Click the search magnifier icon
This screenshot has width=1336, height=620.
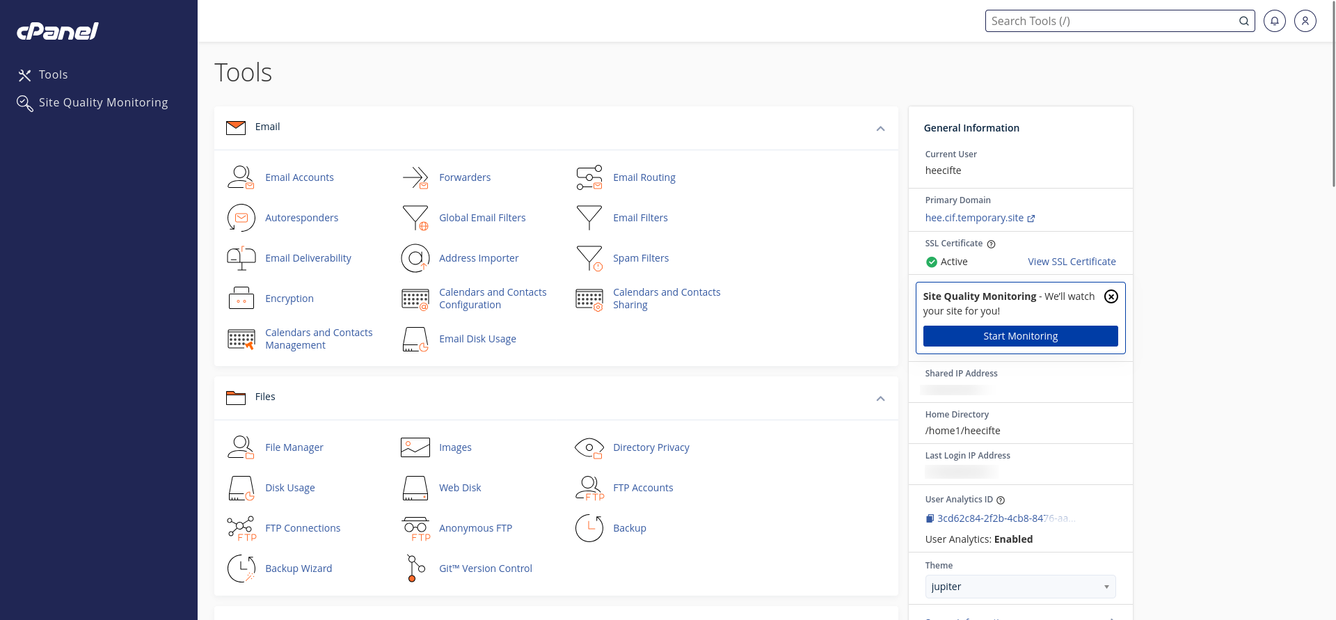(1243, 21)
